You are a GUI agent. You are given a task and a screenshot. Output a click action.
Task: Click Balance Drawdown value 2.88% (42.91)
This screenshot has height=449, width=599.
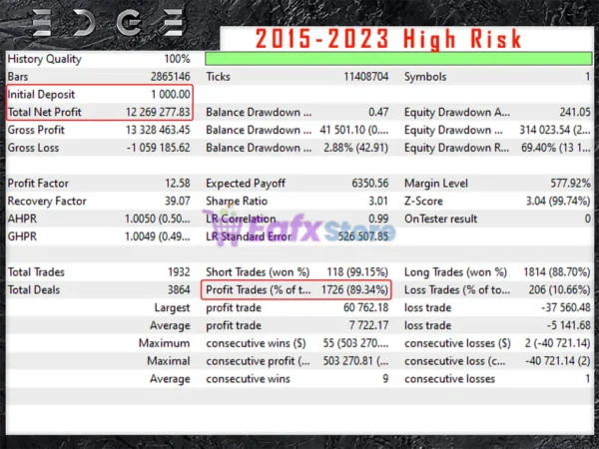(356, 148)
